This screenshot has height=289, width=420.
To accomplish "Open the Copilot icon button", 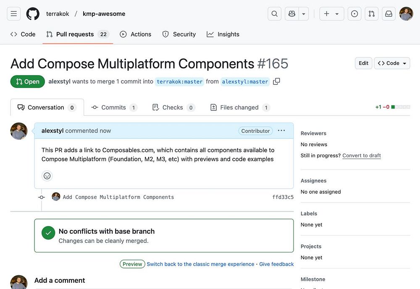I will (x=292, y=14).
